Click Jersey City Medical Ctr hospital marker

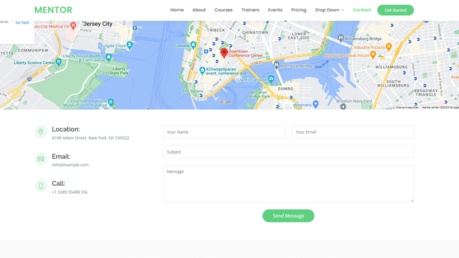(x=73, y=26)
